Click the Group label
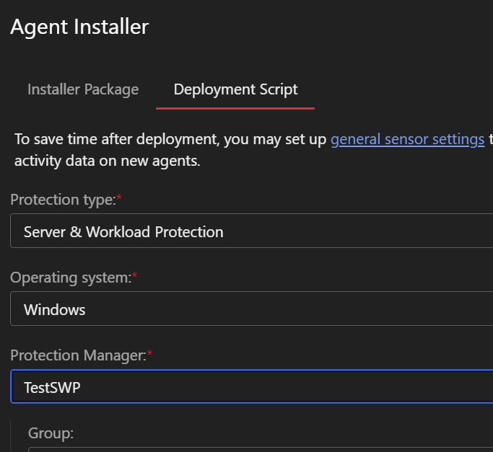 pos(51,433)
